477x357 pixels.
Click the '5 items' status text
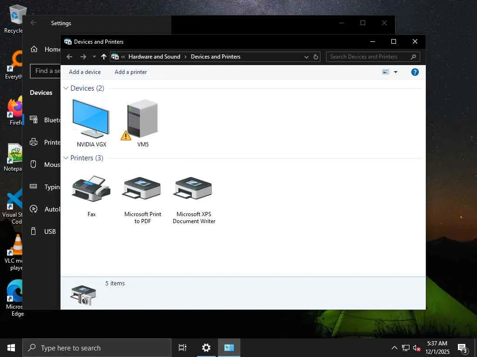tap(115, 283)
